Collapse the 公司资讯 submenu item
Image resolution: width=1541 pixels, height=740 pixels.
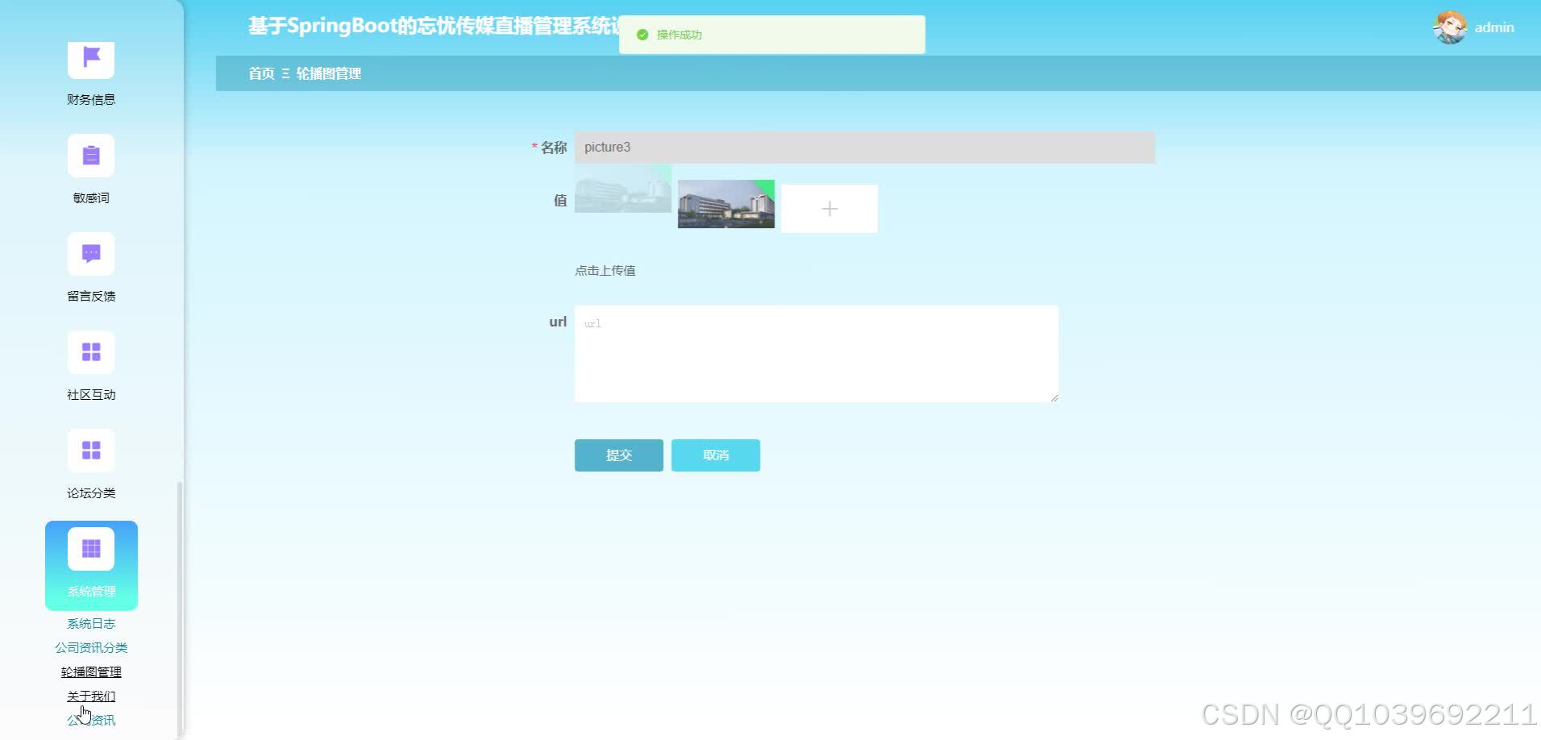click(91, 719)
